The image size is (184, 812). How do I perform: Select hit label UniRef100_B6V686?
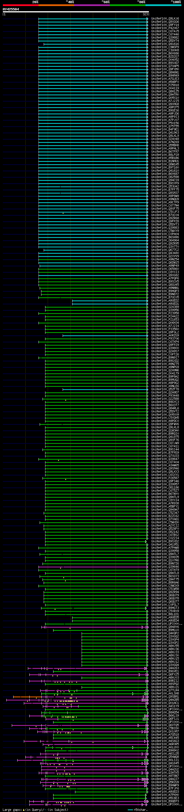(165, 54)
